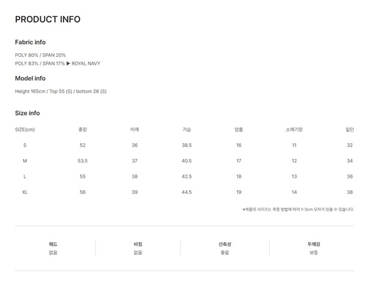Screen dimensions: 373x283
Task: Select the 38.5 chest value for size S
Action: [x=186, y=145]
